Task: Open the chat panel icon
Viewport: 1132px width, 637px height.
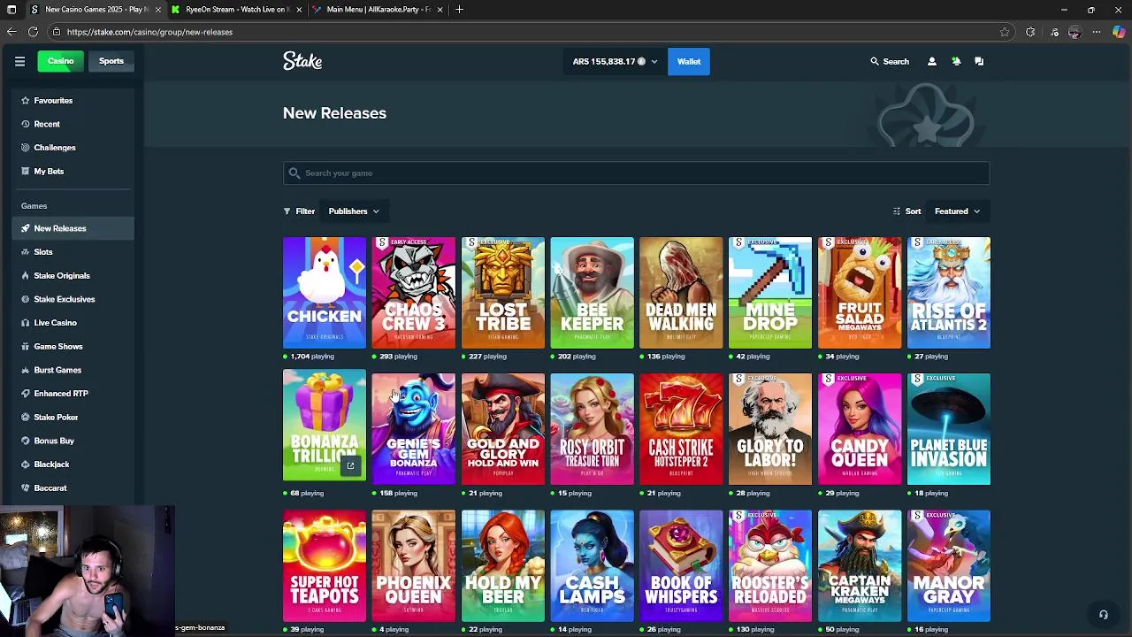Action: (x=979, y=62)
